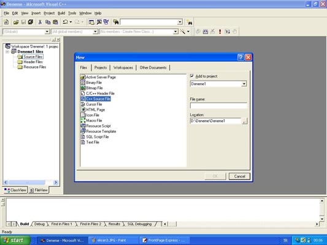Open the Find combo box dropdown

tap(180, 22)
